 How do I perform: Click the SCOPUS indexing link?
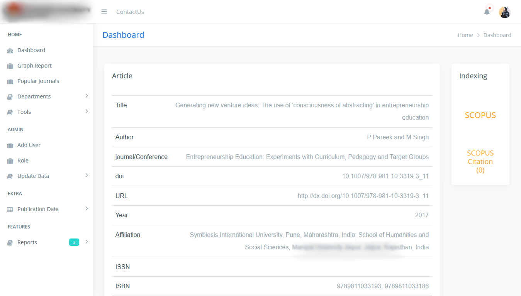480,115
